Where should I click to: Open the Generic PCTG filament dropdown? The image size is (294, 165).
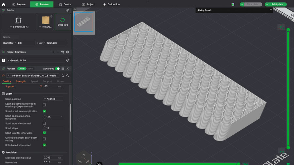(x=36, y=60)
